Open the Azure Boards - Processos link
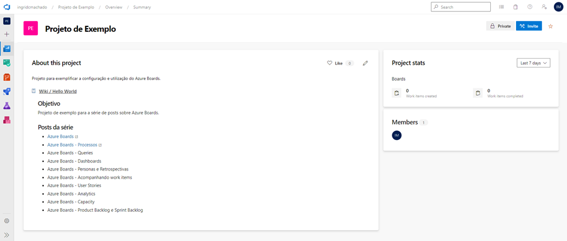The height and width of the screenshot is (241, 567). (x=72, y=145)
